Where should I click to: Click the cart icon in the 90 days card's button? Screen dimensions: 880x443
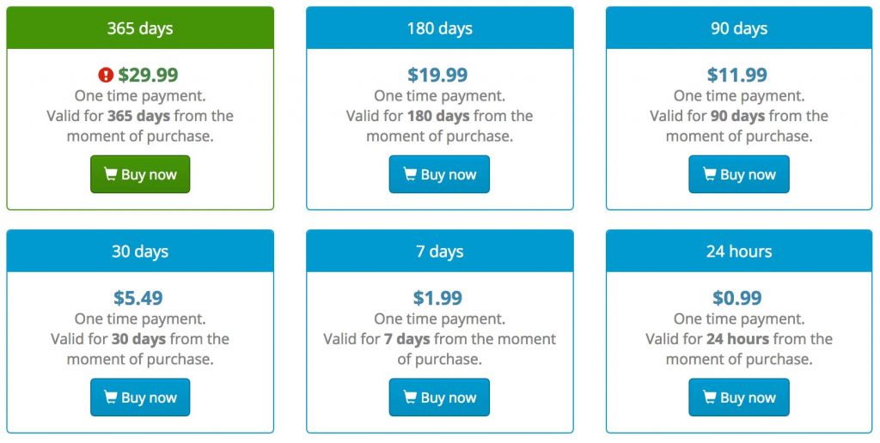709,174
